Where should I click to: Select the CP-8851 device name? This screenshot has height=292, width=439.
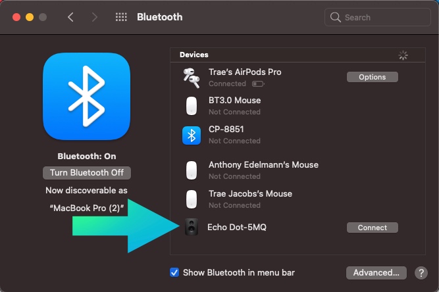click(x=225, y=130)
